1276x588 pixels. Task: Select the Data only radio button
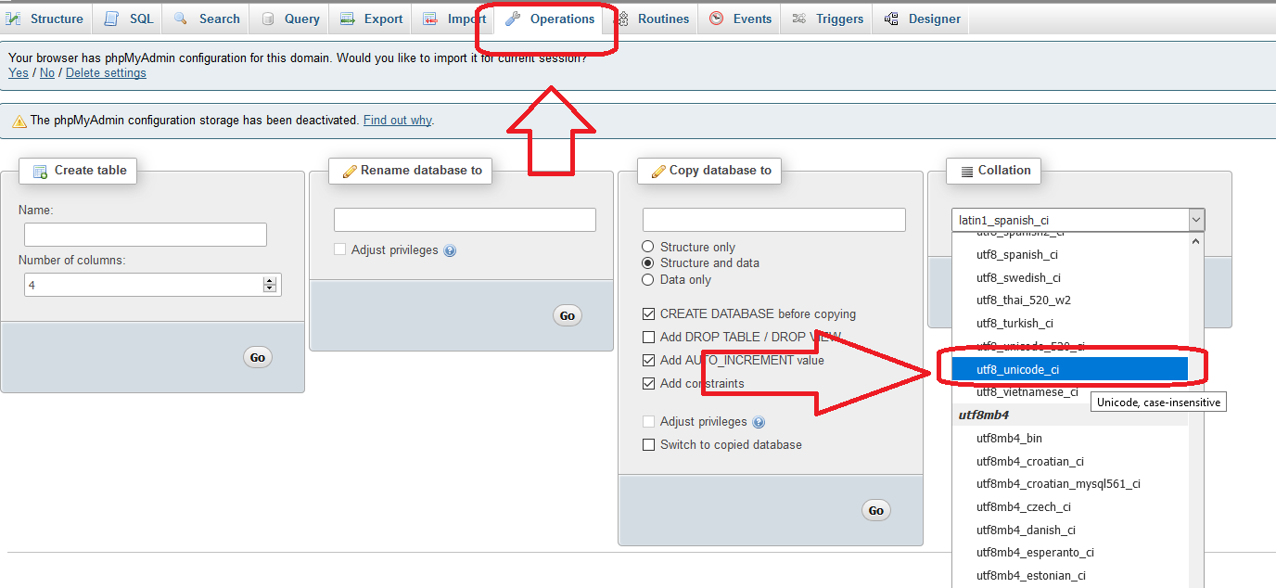click(x=648, y=279)
